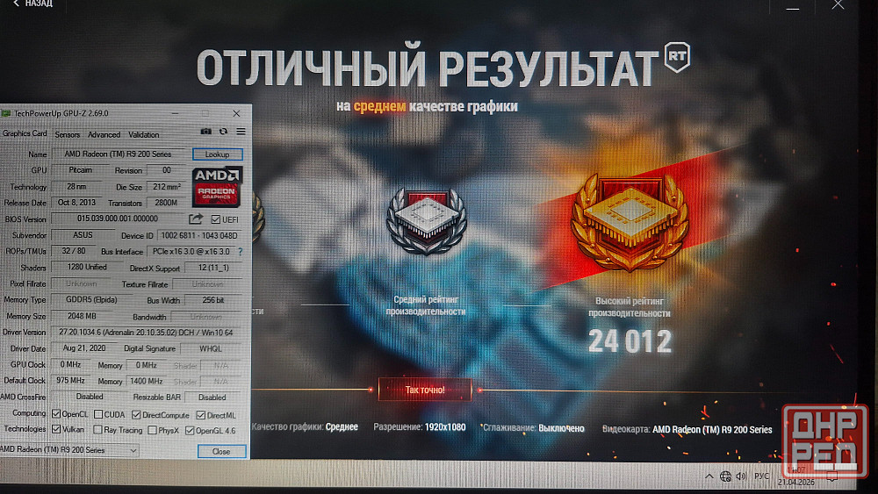The width and height of the screenshot is (878, 494).
Task: Click the ROPs/TMUs 32 / 80 value
Action: [74, 251]
